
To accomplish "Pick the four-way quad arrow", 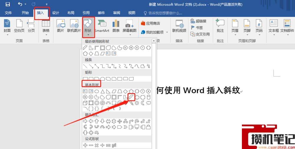I will point(120,121).
